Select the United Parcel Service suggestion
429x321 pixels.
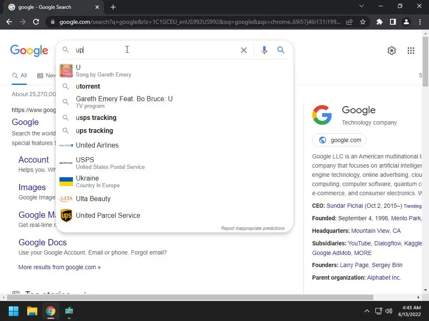click(174, 215)
